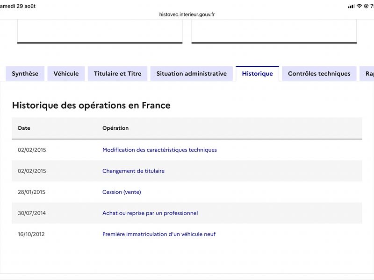Open the Contrôles techniques tab
Image resolution: width=374 pixels, height=280 pixels.
pyautogui.click(x=319, y=74)
